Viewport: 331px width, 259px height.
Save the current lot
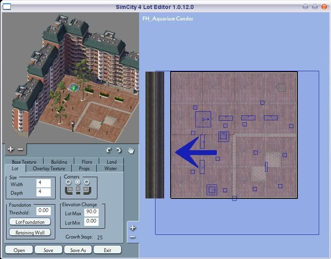[x=48, y=250]
